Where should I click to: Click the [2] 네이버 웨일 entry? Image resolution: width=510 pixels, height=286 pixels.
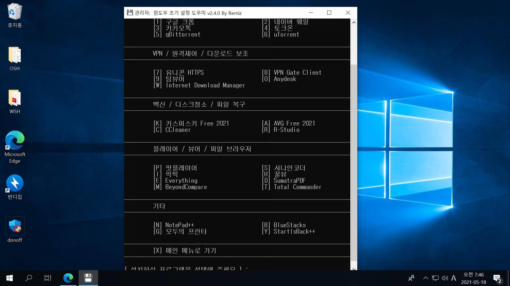point(285,22)
